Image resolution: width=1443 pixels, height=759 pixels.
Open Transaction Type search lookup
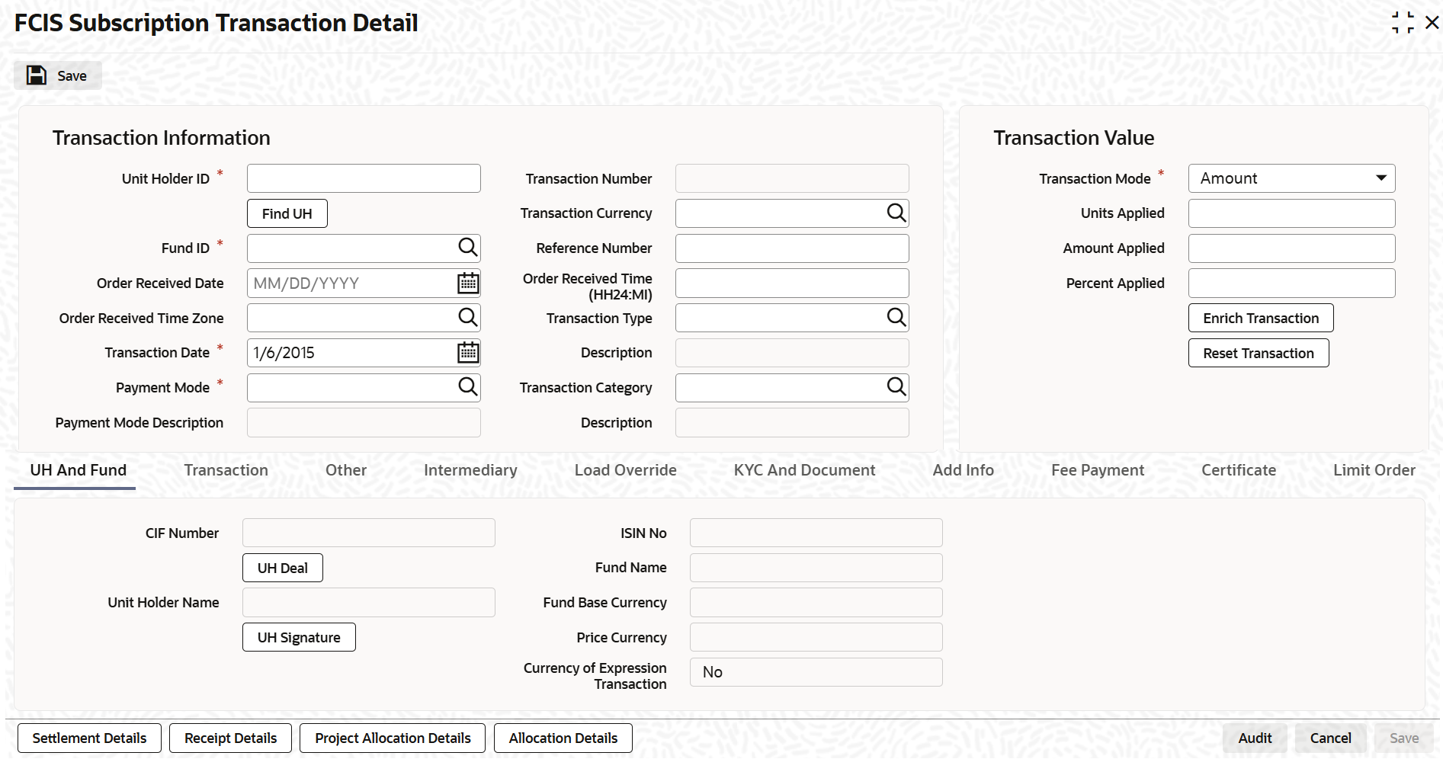coord(896,317)
